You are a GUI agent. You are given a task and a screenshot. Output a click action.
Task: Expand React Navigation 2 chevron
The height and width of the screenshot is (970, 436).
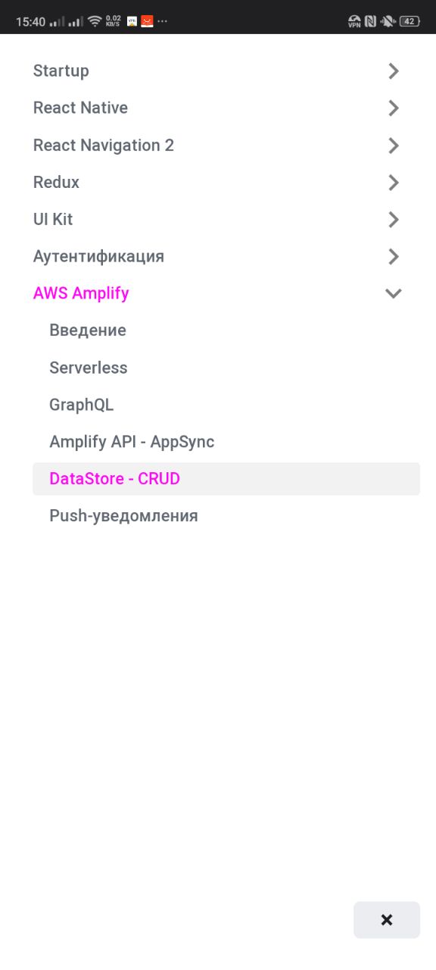pos(394,145)
